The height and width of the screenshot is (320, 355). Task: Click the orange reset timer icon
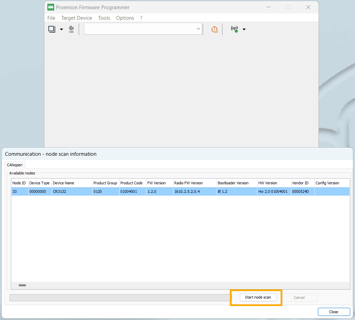[x=214, y=29]
